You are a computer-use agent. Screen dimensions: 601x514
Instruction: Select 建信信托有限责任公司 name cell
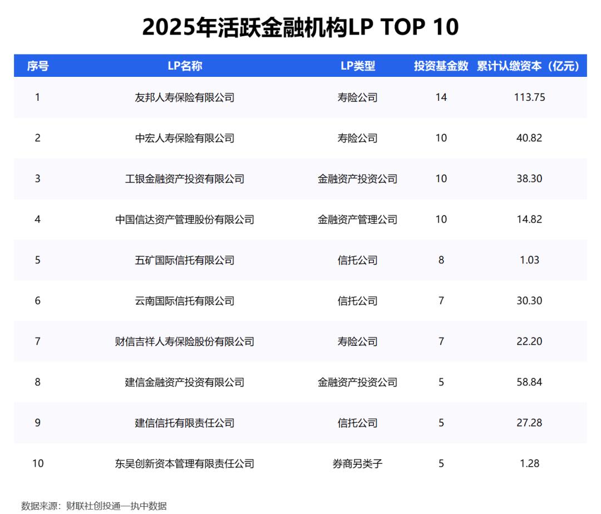coord(185,423)
